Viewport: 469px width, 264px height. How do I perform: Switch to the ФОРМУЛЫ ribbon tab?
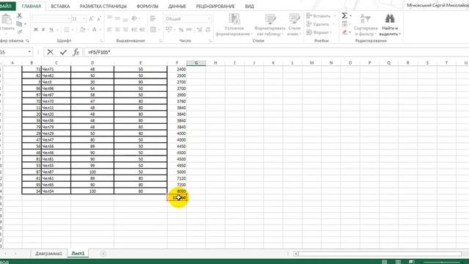147,7
